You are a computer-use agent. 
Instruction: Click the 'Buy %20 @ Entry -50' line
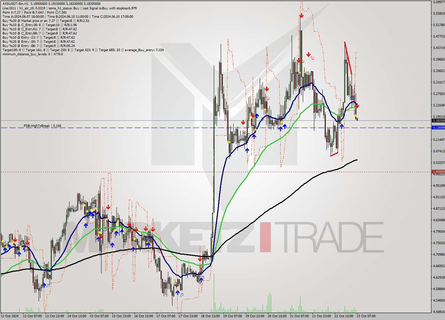point(38,41)
